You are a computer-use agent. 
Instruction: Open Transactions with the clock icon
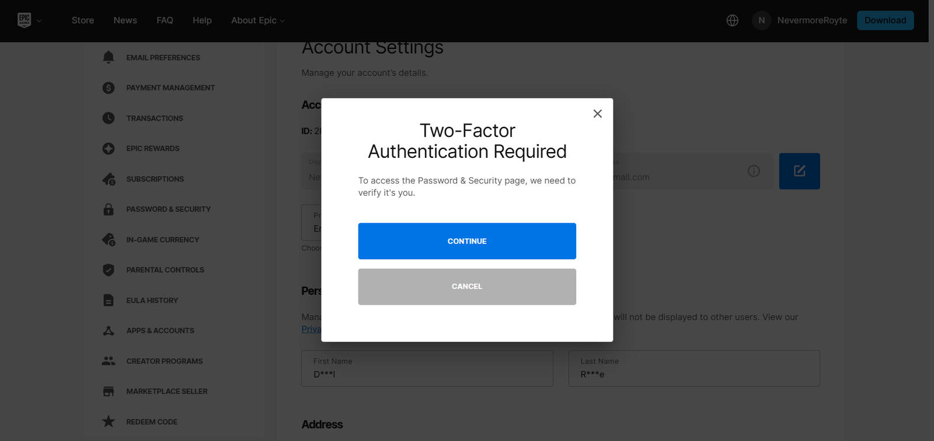point(108,118)
